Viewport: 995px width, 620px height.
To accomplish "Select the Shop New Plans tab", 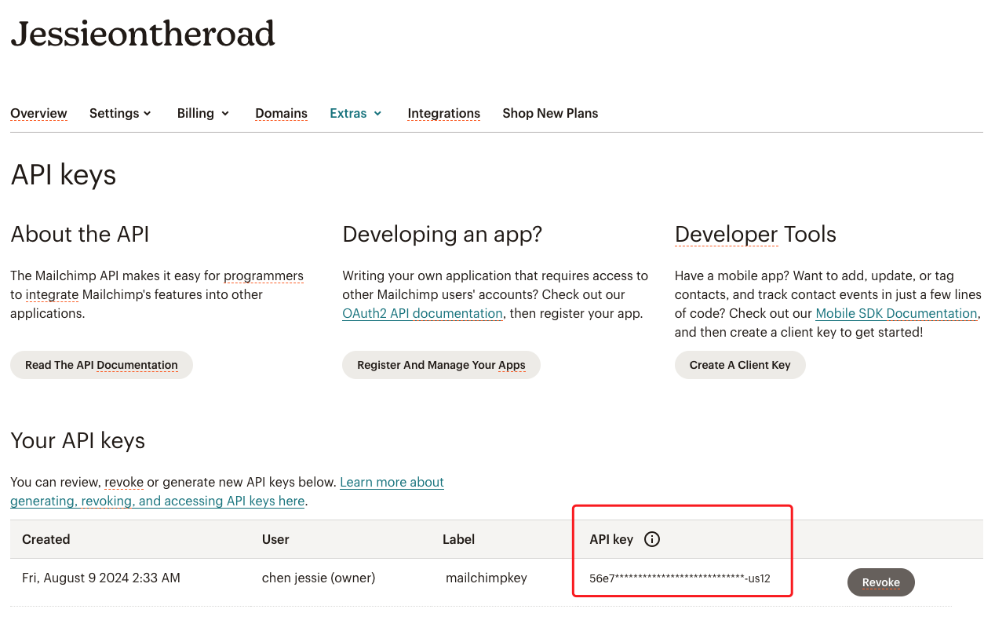I will coord(550,113).
